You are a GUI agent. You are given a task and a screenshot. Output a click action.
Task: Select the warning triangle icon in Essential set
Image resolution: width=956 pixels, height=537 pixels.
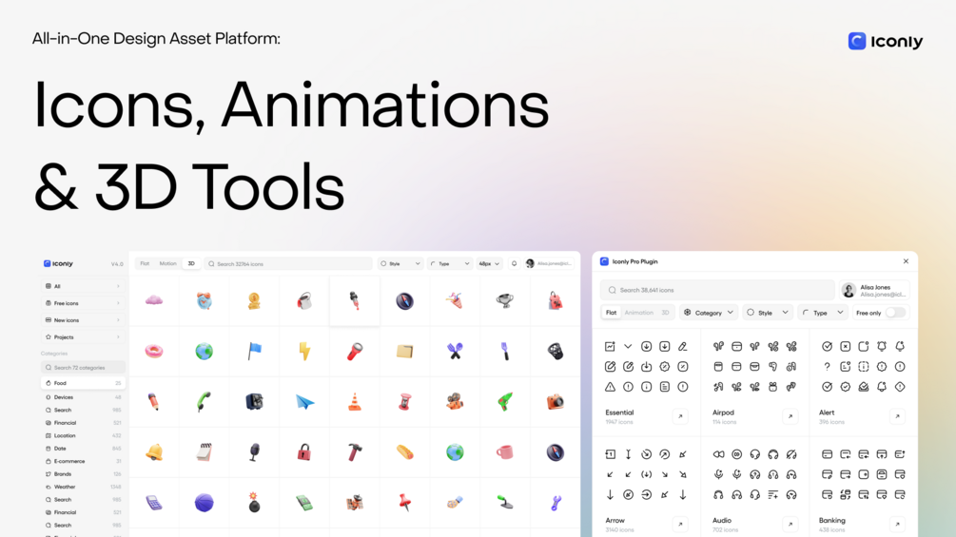click(610, 387)
